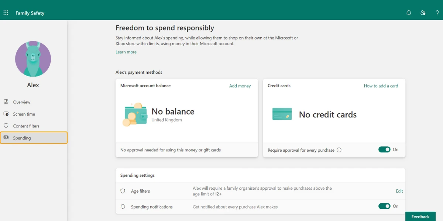
Task: Click the wallet with coins illustration
Action: coord(135,115)
